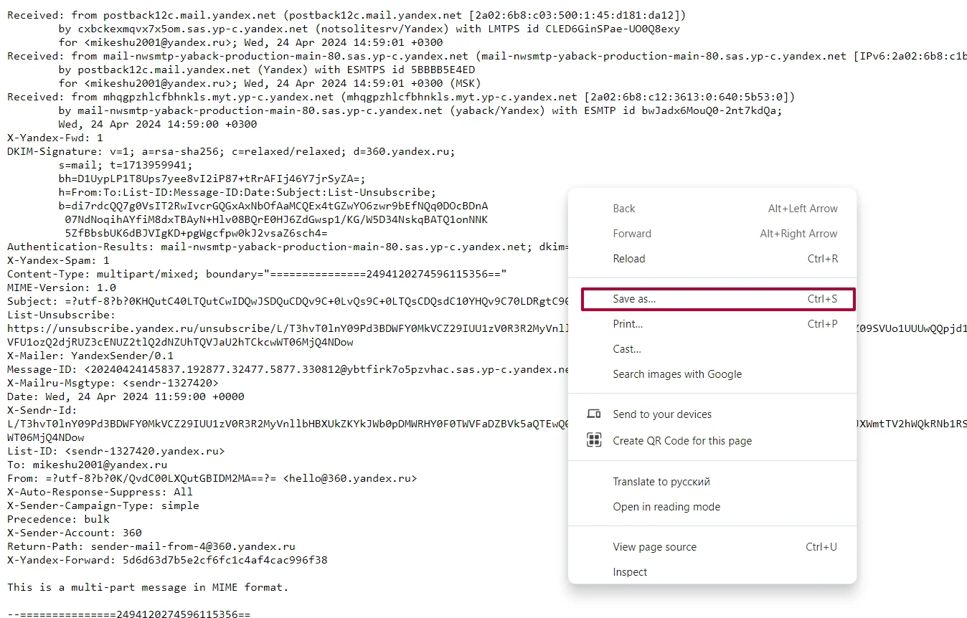Click the line with ESMTP id bwJadx6MouQ0-2nt7kdQa
The width and height of the screenshot is (967, 618).
coord(420,110)
